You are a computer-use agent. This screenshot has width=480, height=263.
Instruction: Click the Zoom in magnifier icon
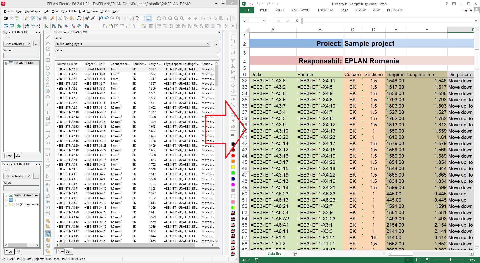170,18
